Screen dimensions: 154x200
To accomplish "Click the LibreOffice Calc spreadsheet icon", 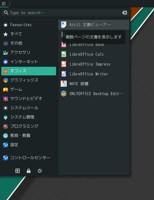I will point(64,54).
